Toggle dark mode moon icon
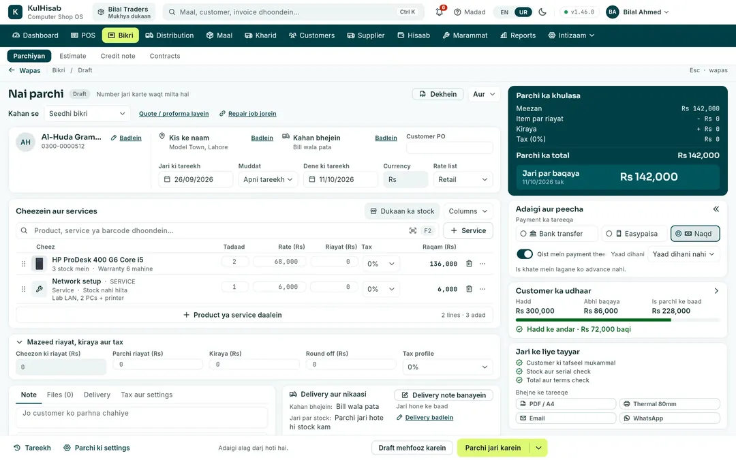 (x=542, y=12)
